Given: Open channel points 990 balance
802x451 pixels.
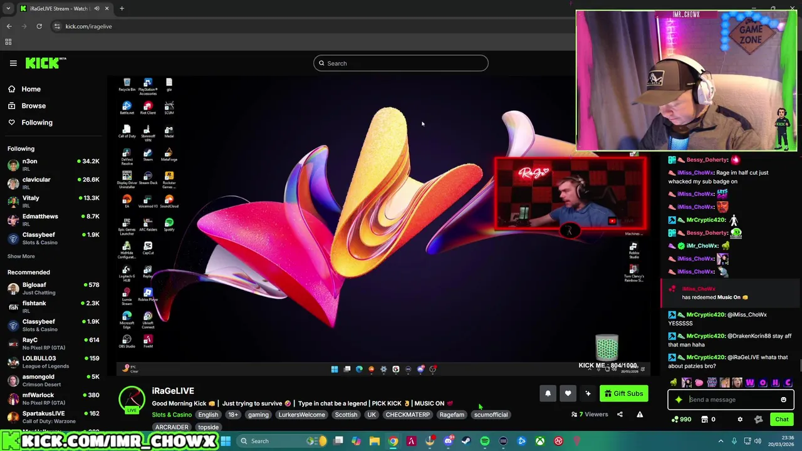Looking at the screenshot, I should pos(681,420).
